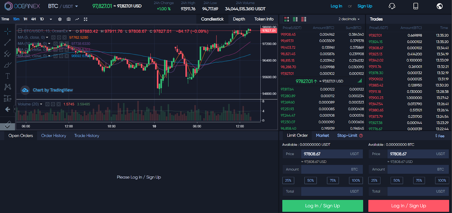452x213 pixels.
Task: Remove the MA (60, close, 0) indicator
Action: [x=67, y=56]
